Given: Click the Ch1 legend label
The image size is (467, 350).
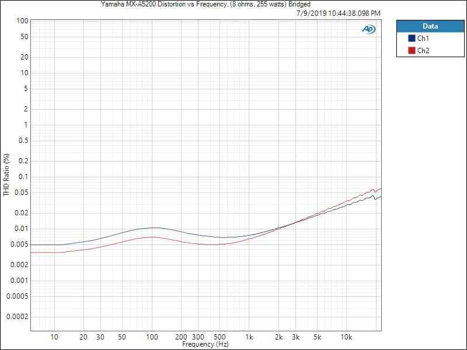Looking at the screenshot, I should (423, 38).
